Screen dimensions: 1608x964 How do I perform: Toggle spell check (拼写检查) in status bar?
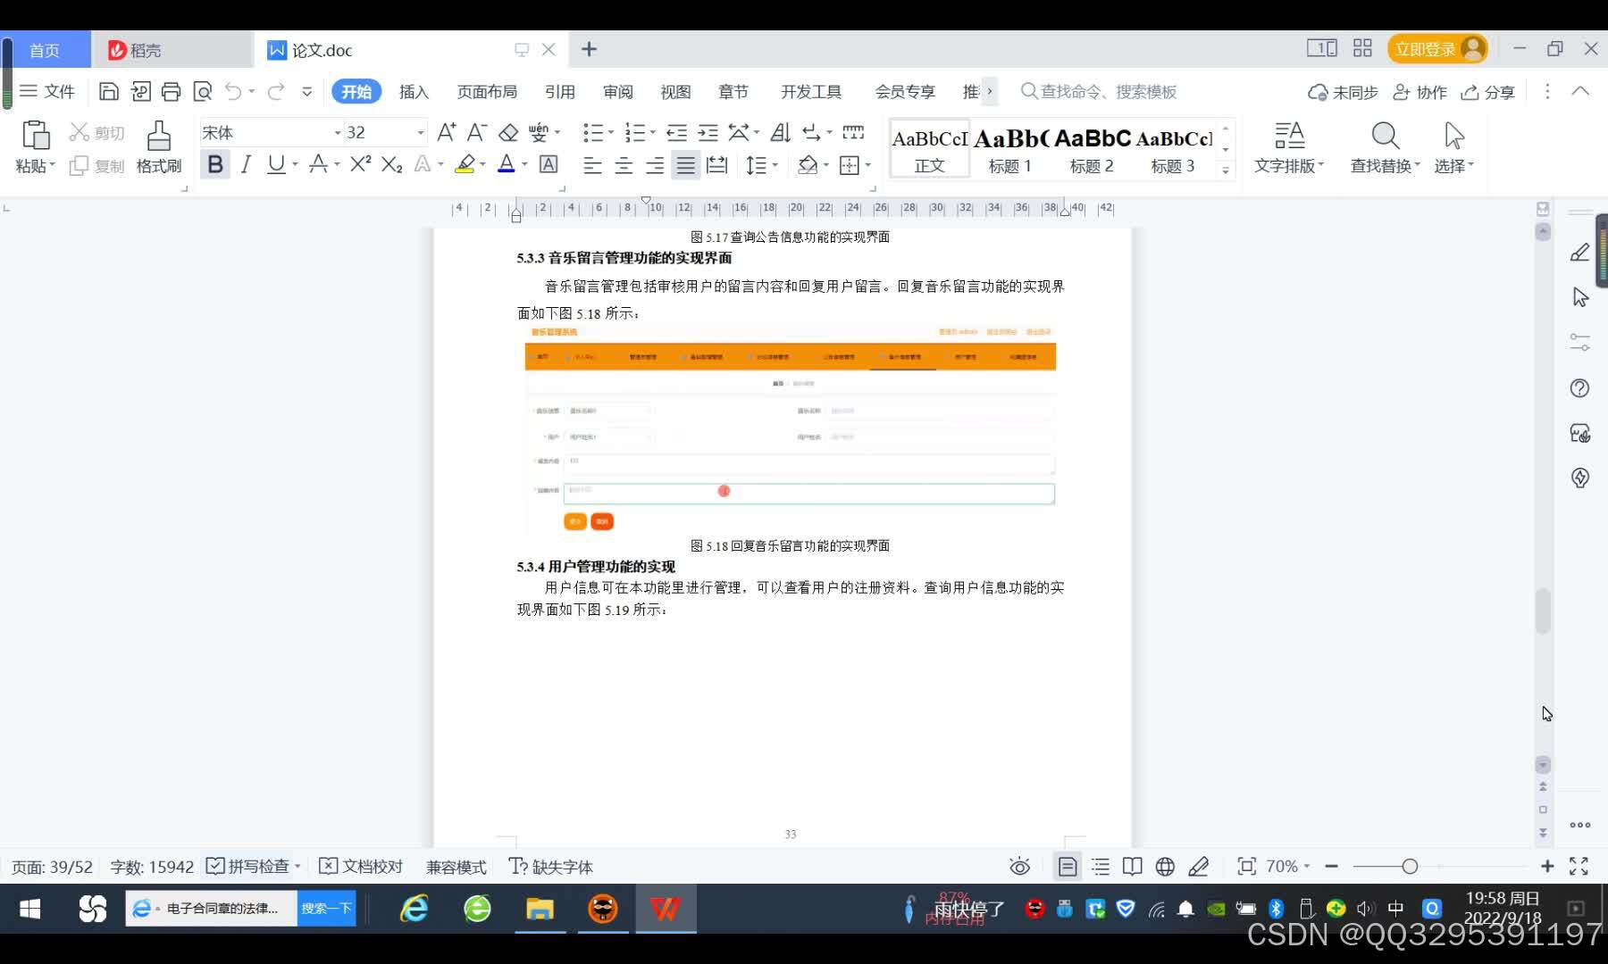pos(247,866)
